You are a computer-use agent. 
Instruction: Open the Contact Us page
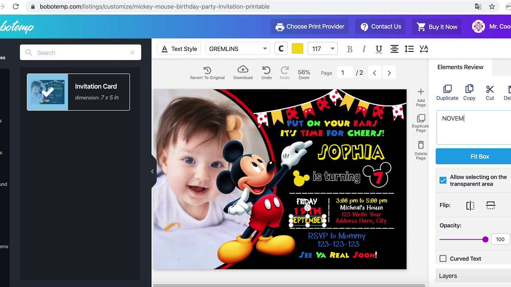click(x=381, y=27)
